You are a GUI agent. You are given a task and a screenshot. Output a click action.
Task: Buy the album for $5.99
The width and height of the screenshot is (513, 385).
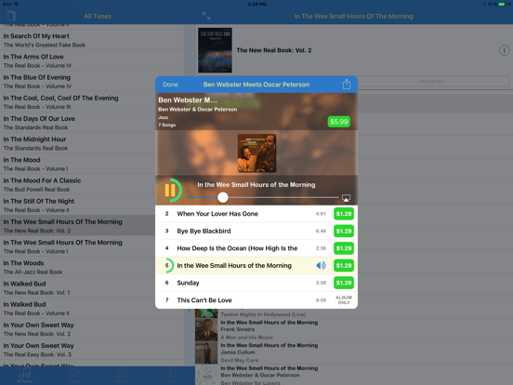[x=339, y=122]
